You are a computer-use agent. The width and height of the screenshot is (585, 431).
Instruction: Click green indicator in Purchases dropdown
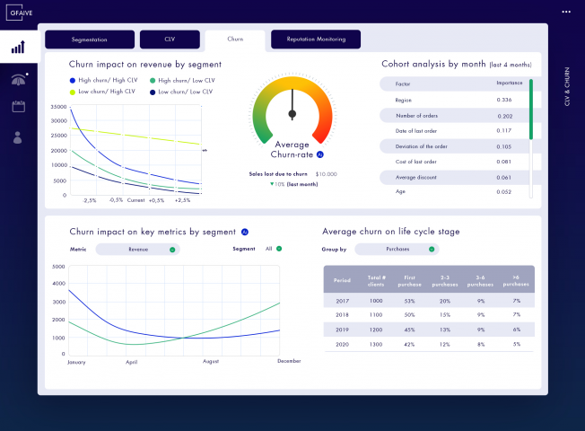[432, 249]
